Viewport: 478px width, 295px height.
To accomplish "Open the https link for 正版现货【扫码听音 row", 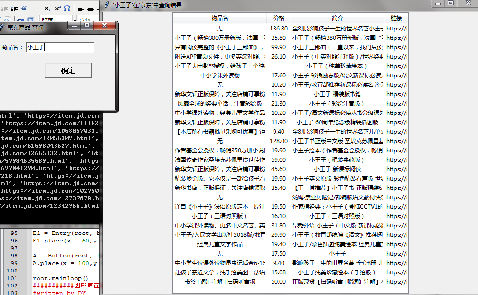I will (x=396, y=281).
